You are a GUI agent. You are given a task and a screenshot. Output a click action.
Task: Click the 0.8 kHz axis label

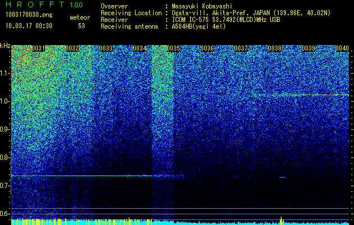pos(5,157)
